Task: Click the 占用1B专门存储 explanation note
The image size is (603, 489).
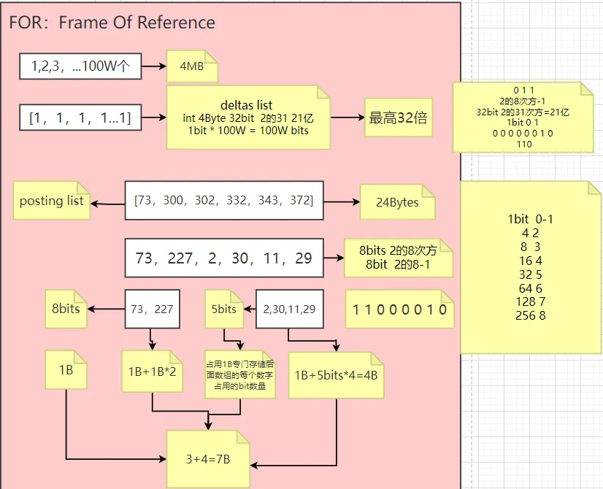Action: (239, 377)
